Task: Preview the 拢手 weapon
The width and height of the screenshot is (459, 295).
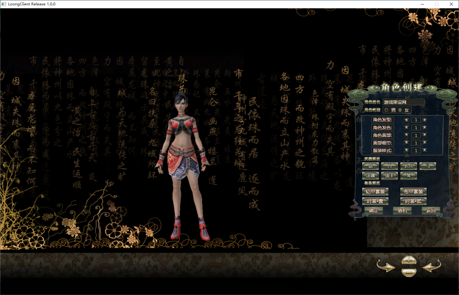Action: click(x=390, y=176)
